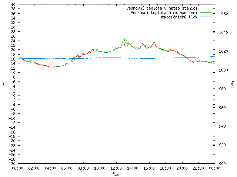This screenshot has width=237, height=177.
Task: Click the '0' temperature axis label
Action: pyautogui.click(x=14, y=96)
